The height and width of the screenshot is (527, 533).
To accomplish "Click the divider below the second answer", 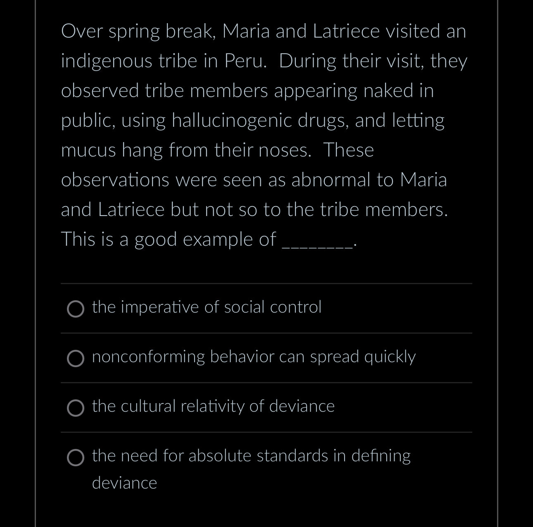I will 266,382.
